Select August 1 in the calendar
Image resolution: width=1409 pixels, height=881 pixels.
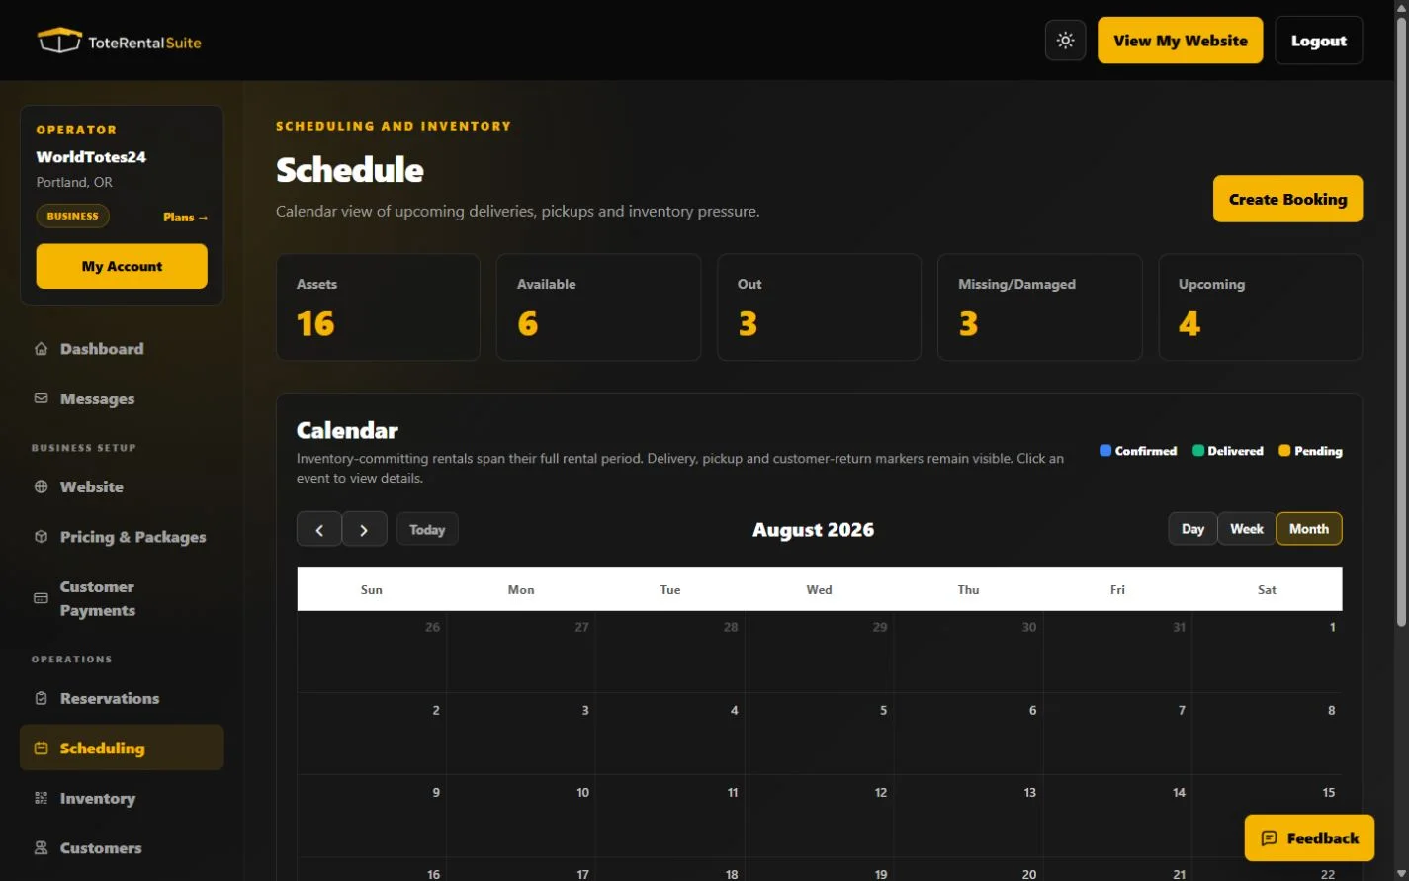1267,652
